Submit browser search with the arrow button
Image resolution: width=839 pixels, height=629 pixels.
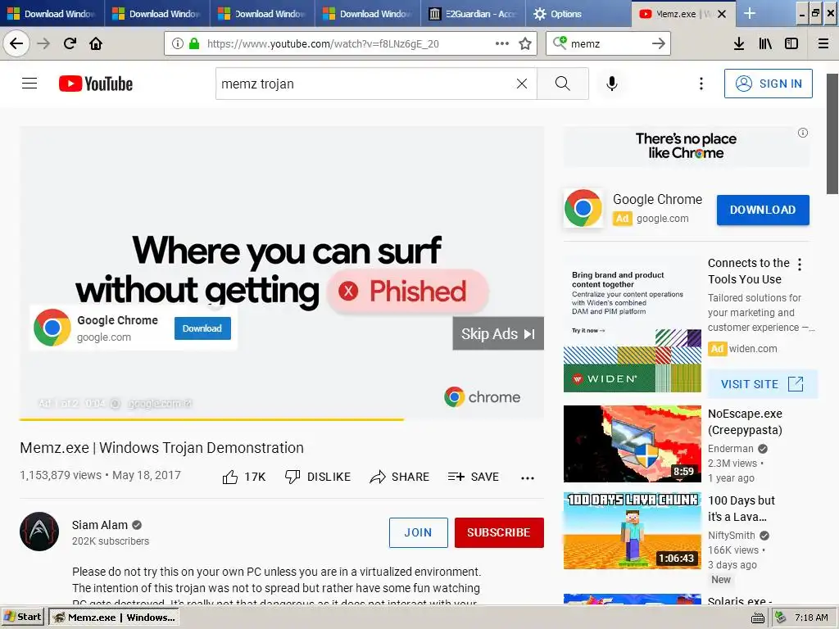click(x=659, y=43)
